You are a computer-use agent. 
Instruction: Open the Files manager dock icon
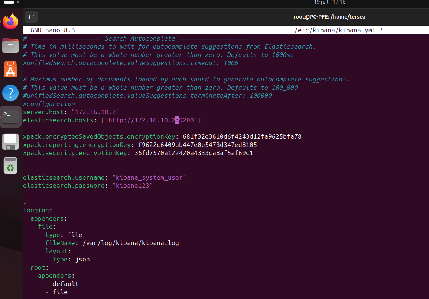[x=10, y=45]
